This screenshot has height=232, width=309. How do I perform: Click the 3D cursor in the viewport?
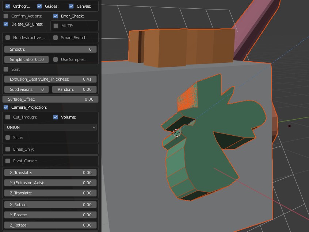click(176, 133)
